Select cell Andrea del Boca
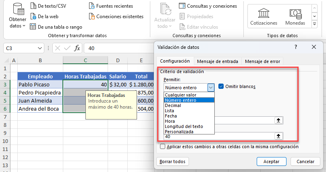326x172 pixels. [x=40, y=109]
